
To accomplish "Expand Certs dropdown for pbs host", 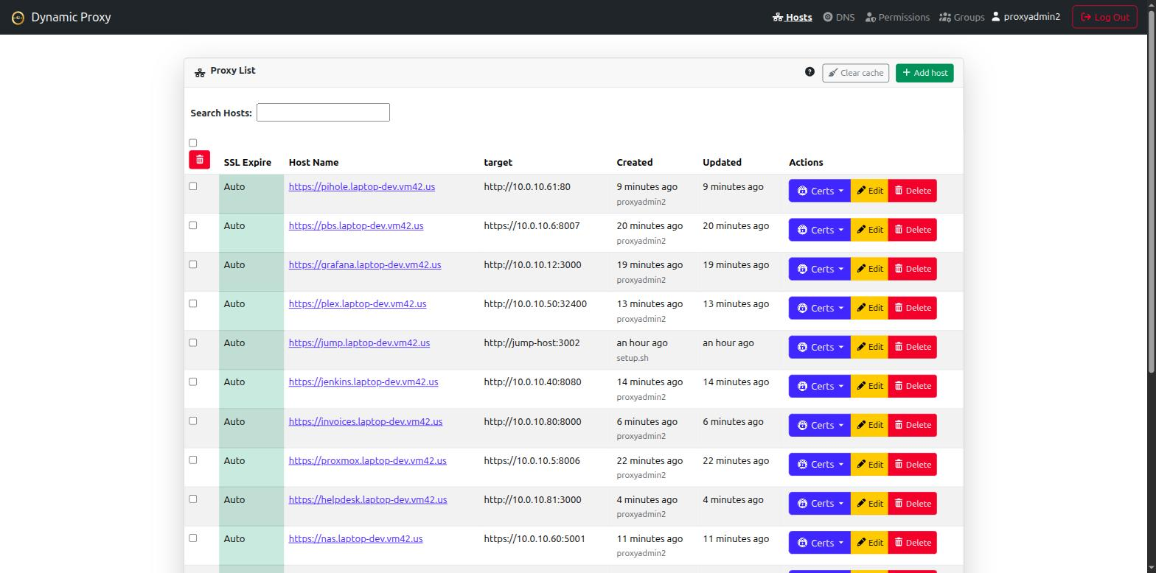I will 820,230.
